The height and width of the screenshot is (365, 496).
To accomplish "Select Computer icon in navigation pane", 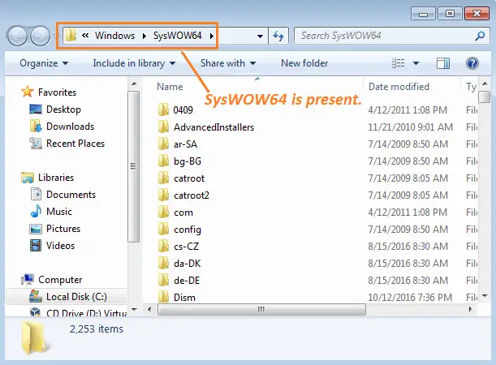I will click(x=28, y=279).
